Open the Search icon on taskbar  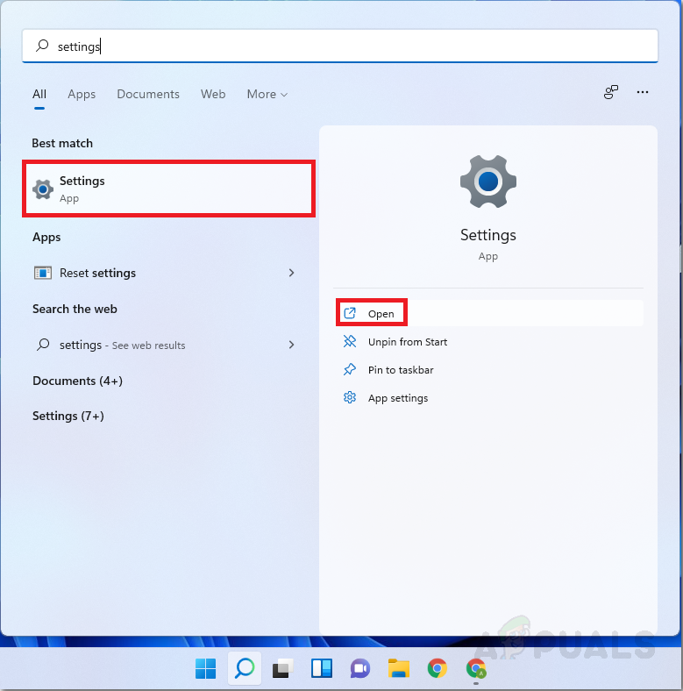pyautogui.click(x=245, y=668)
